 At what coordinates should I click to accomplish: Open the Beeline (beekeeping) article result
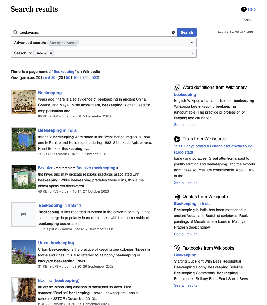(58, 281)
